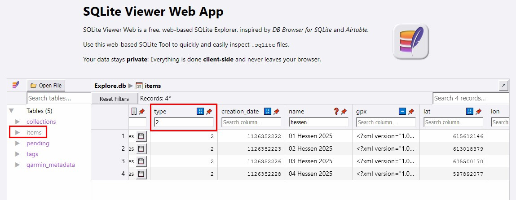516x200 pixels.
Task: Select cell 04 Hessen 2025
Action: 311,174
